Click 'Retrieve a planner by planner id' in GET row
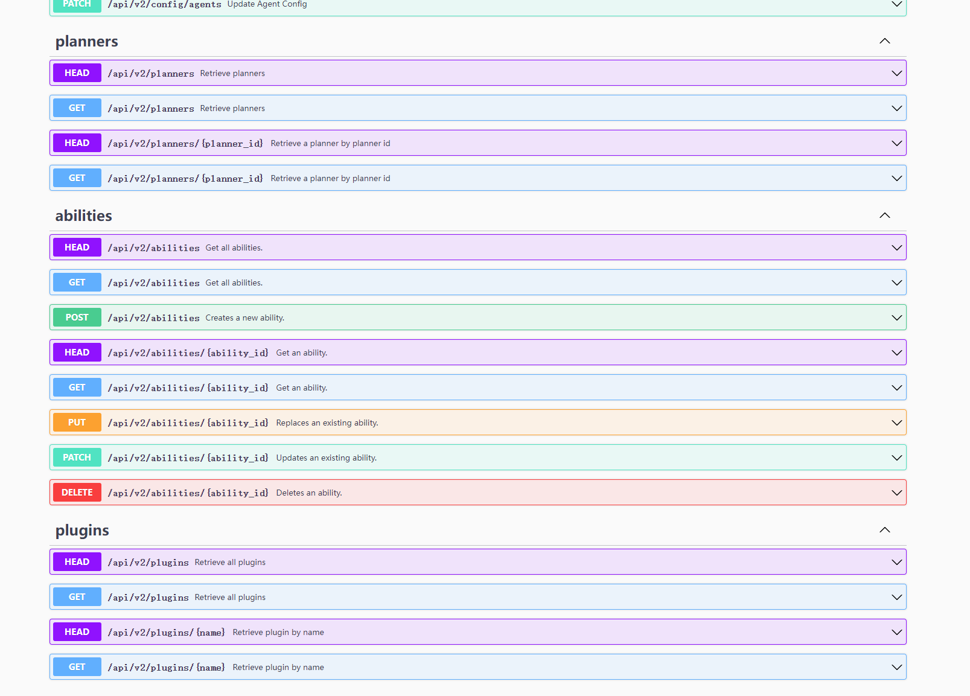 (x=331, y=178)
